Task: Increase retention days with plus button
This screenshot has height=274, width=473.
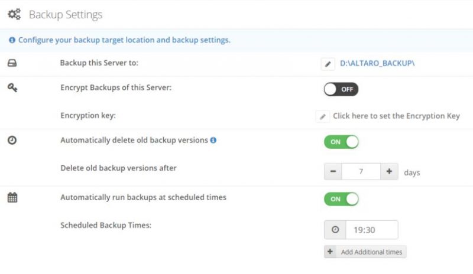Action: pyautogui.click(x=389, y=172)
